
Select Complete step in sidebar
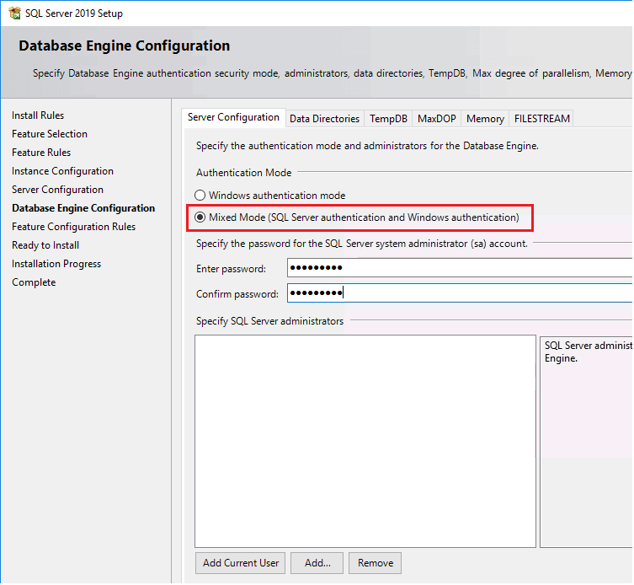(34, 282)
